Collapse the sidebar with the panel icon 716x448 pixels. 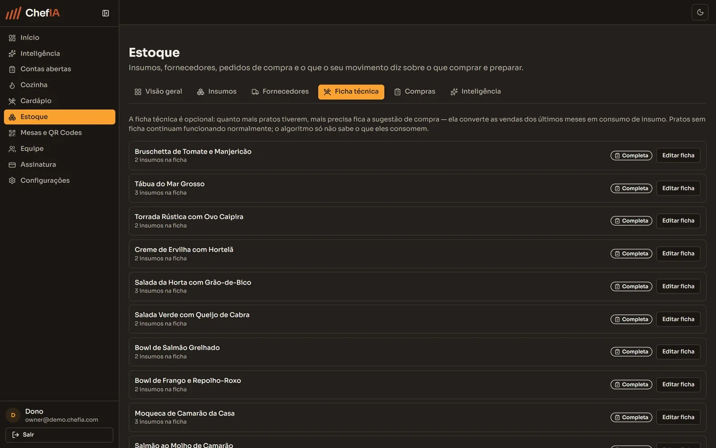point(106,13)
